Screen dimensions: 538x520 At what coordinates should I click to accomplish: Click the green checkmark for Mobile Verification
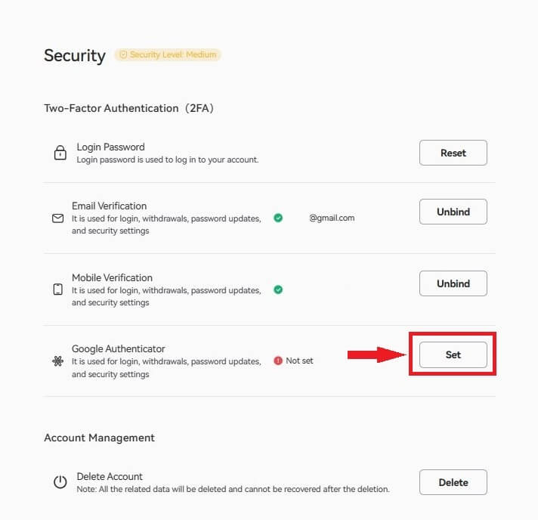(278, 289)
